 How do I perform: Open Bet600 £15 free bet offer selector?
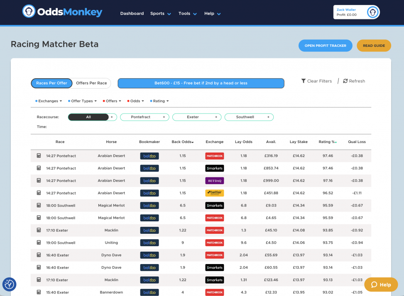[x=201, y=83]
